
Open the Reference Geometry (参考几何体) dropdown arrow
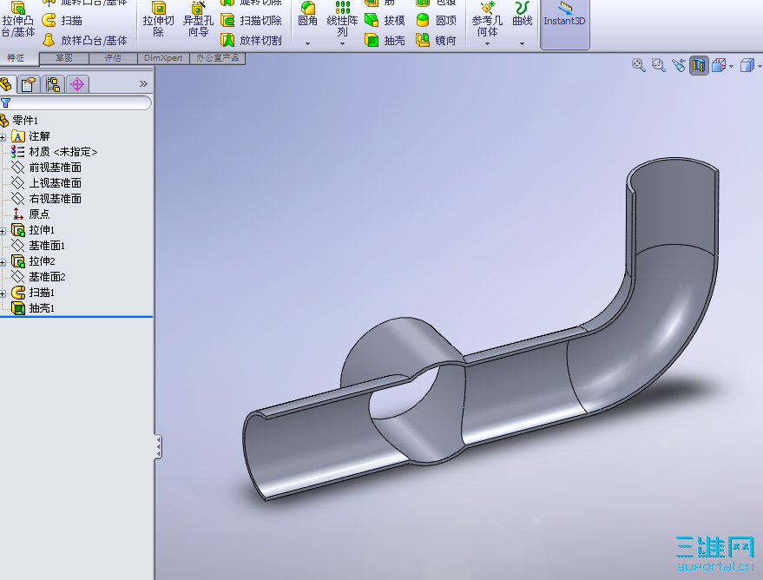[487, 43]
